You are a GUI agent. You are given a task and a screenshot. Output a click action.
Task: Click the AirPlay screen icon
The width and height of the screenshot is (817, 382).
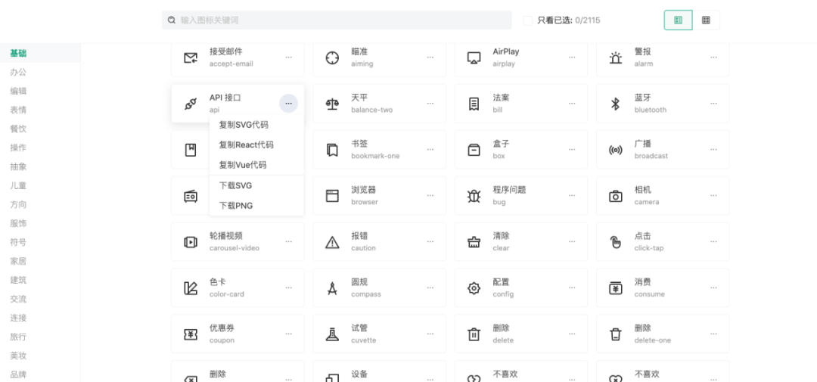[474, 57]
